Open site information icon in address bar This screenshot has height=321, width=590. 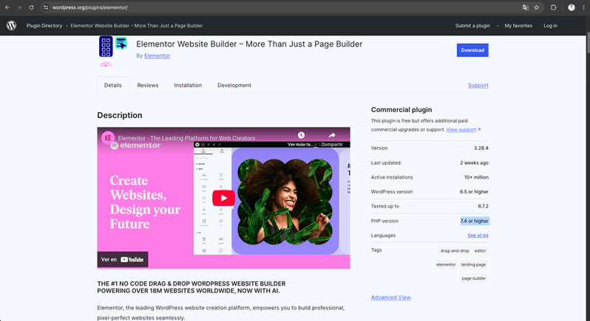pyautogui.click(x=46, y=7)
